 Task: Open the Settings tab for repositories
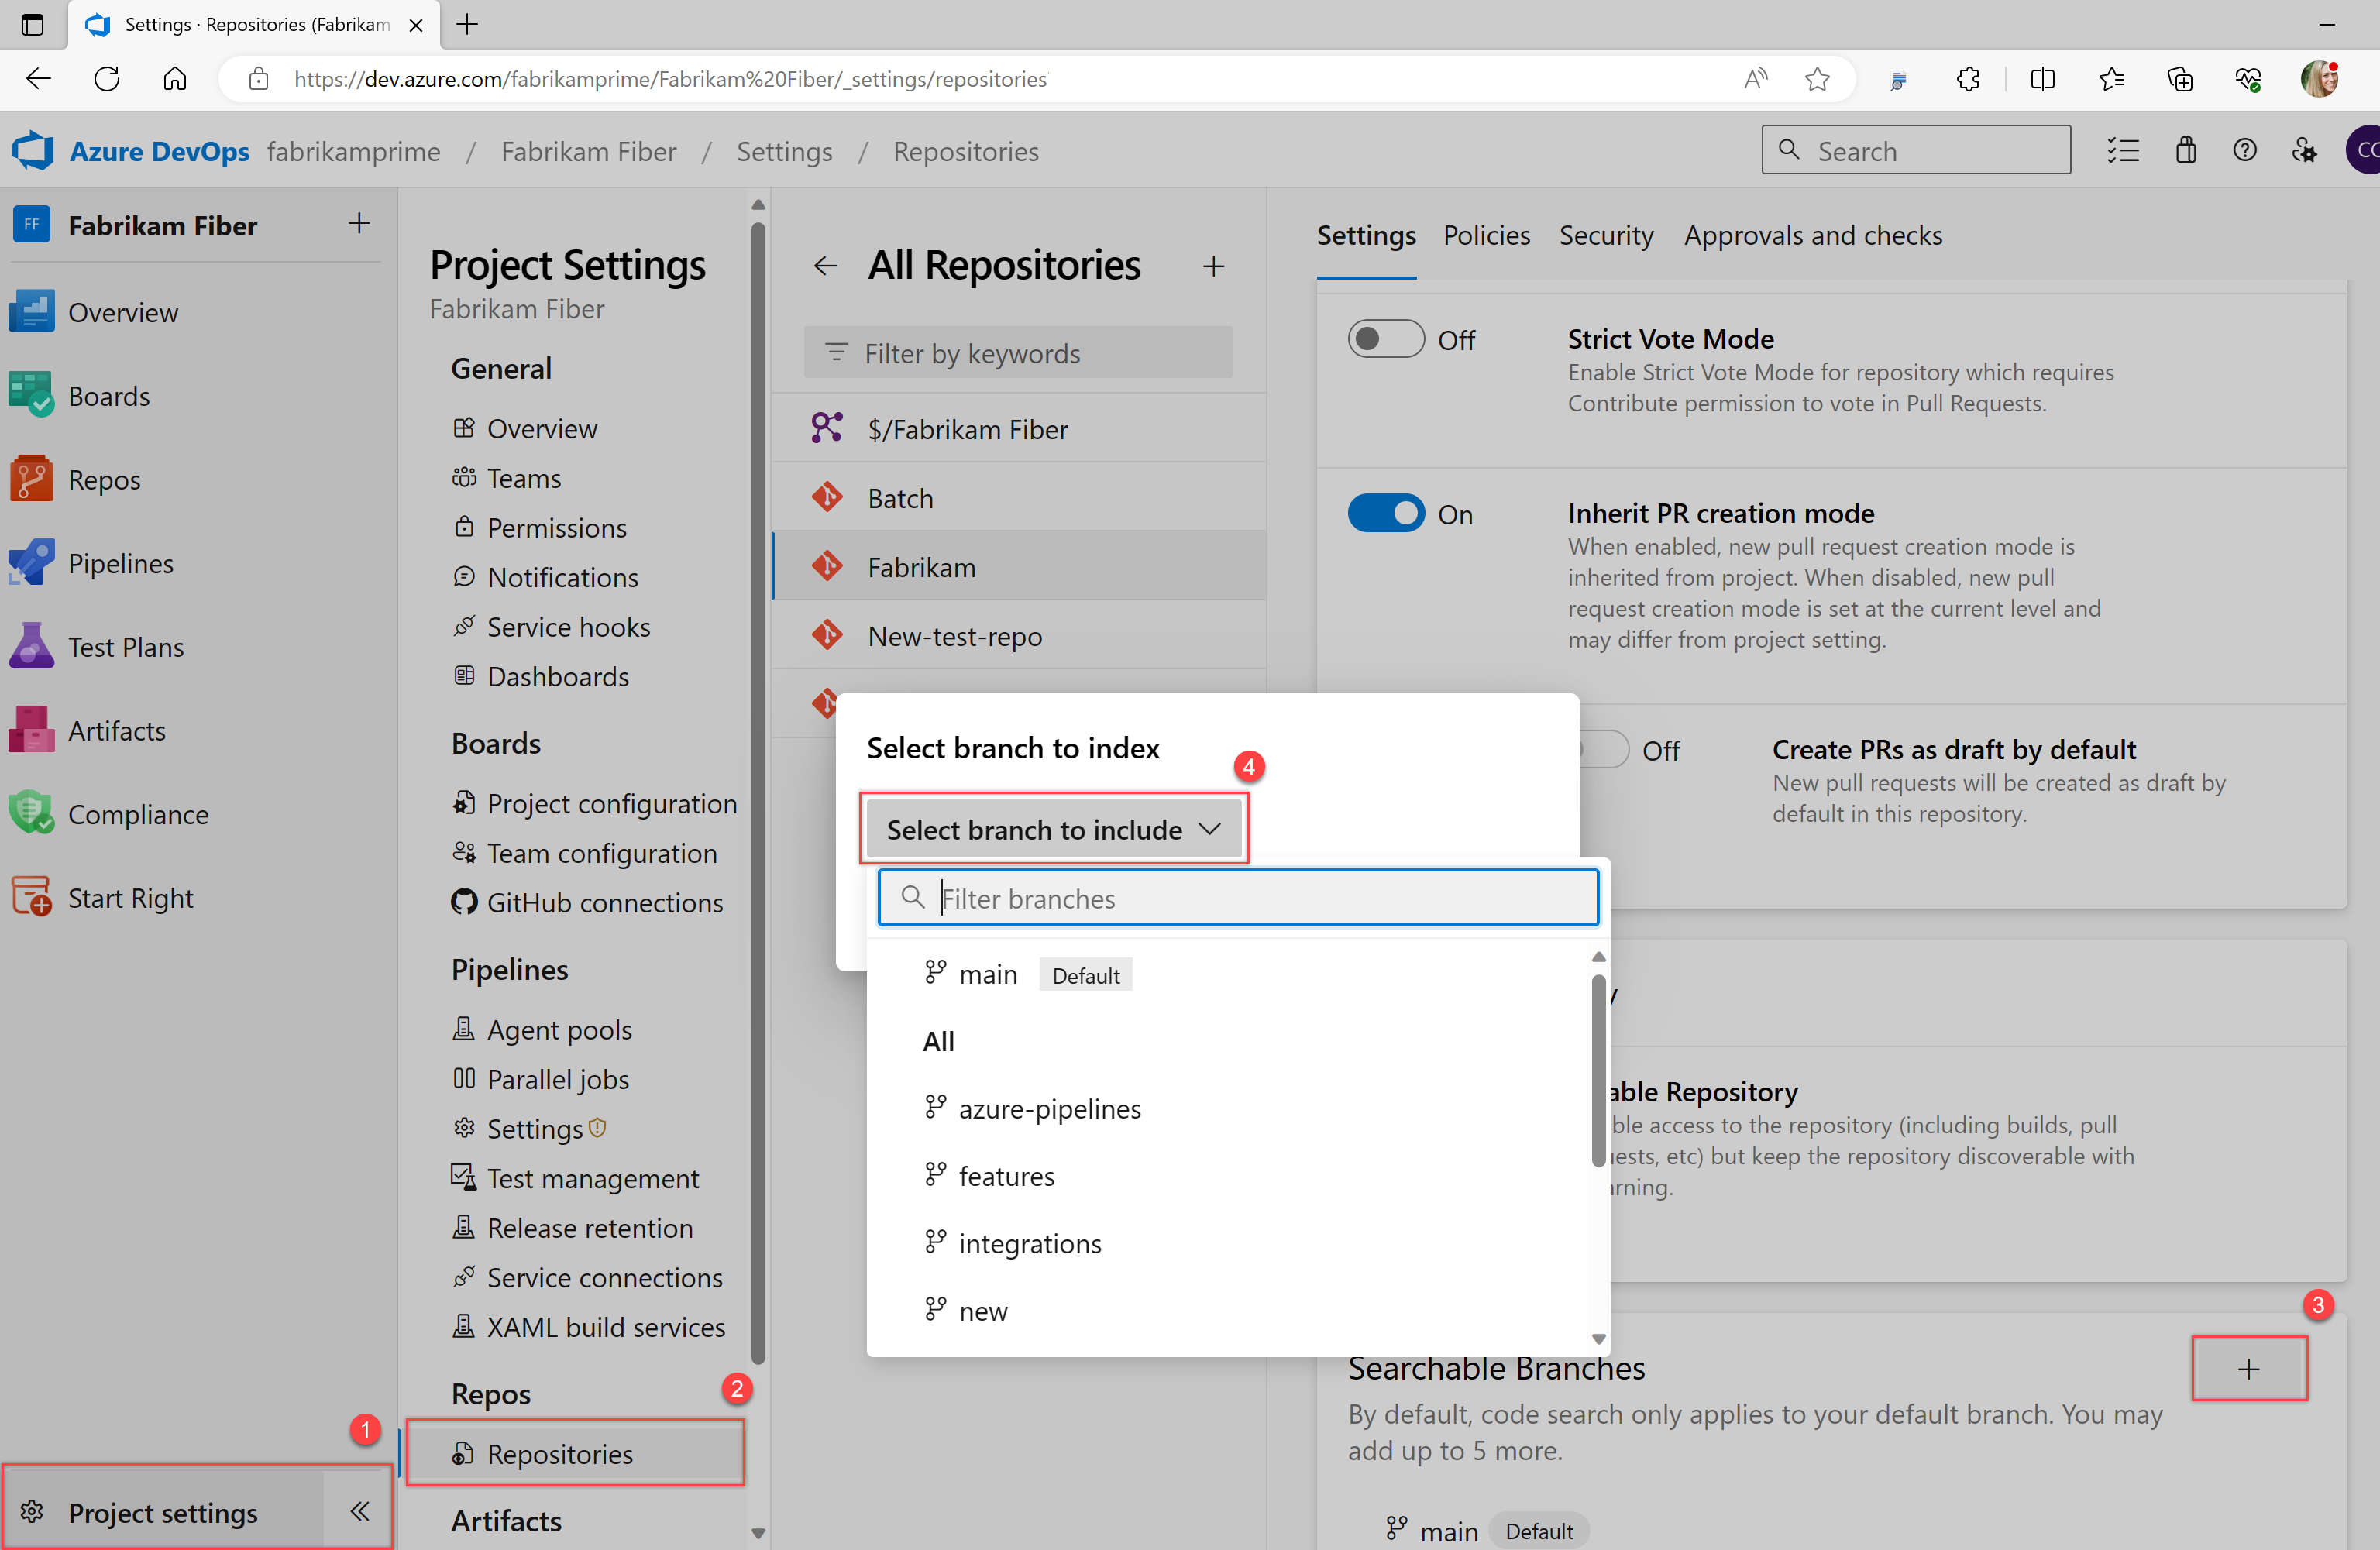pyautogui.click(x=1367, y=234)
